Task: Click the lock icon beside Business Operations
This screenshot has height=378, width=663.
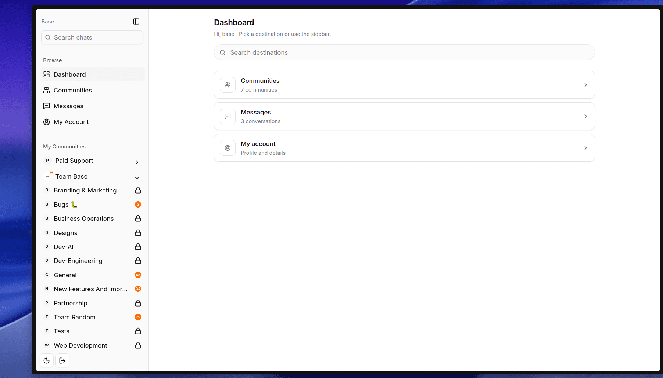Action: (x=138, y=219)
